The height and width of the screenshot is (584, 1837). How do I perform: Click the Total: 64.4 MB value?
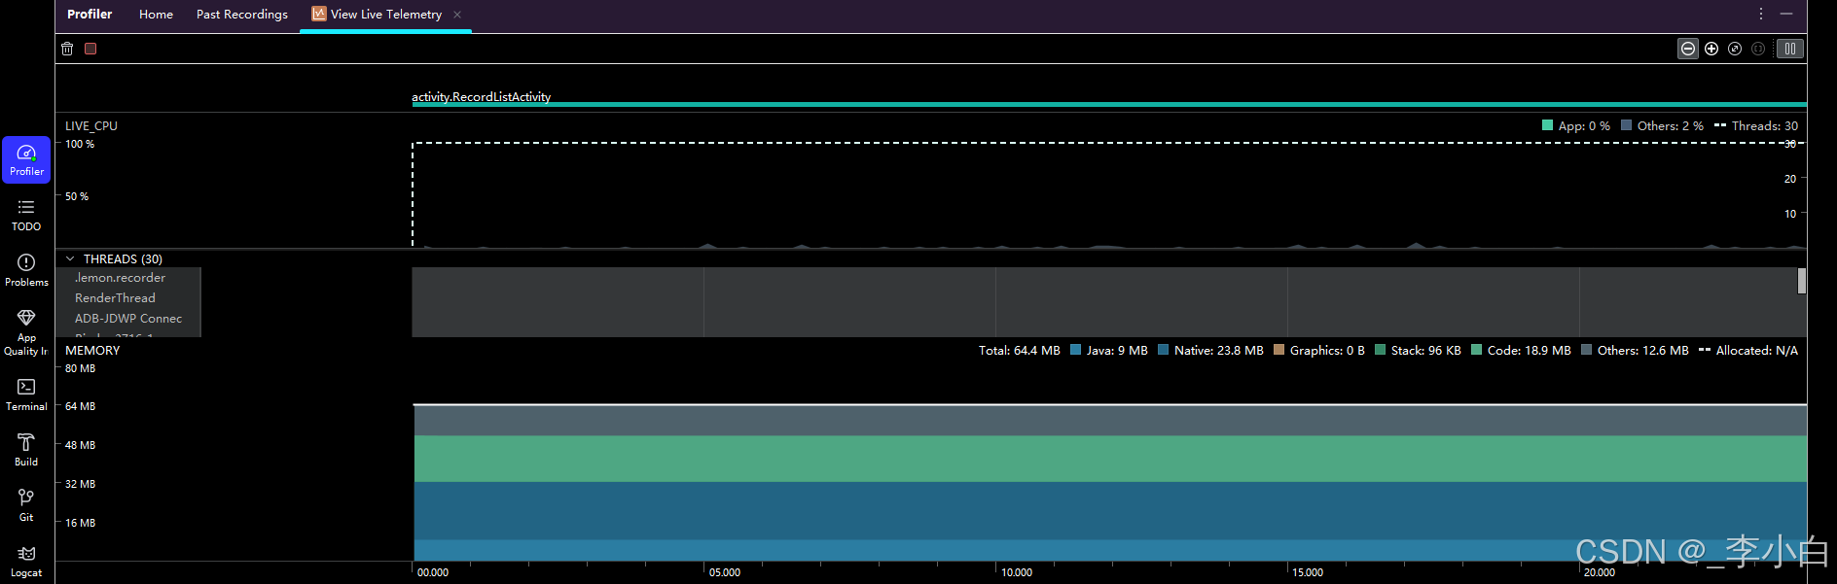(x=1019, y=351)
